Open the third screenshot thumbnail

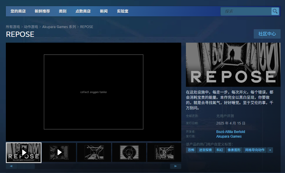94,152
